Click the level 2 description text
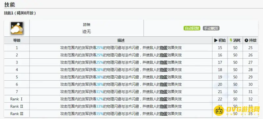Viewport: 263px width, 119px height. click(121, 55)
